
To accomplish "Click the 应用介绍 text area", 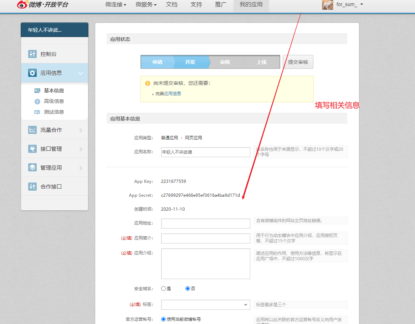I will click(206, 264).
